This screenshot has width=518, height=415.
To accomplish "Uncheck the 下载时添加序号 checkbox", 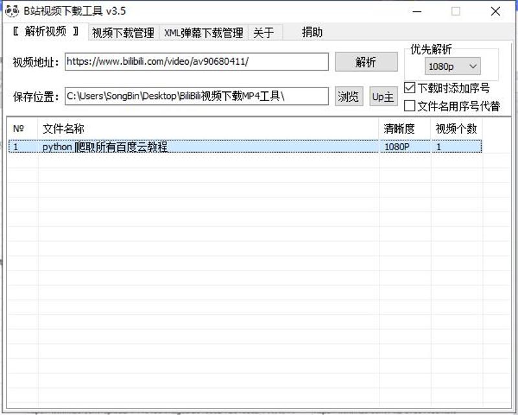I will tap(410, 88).
